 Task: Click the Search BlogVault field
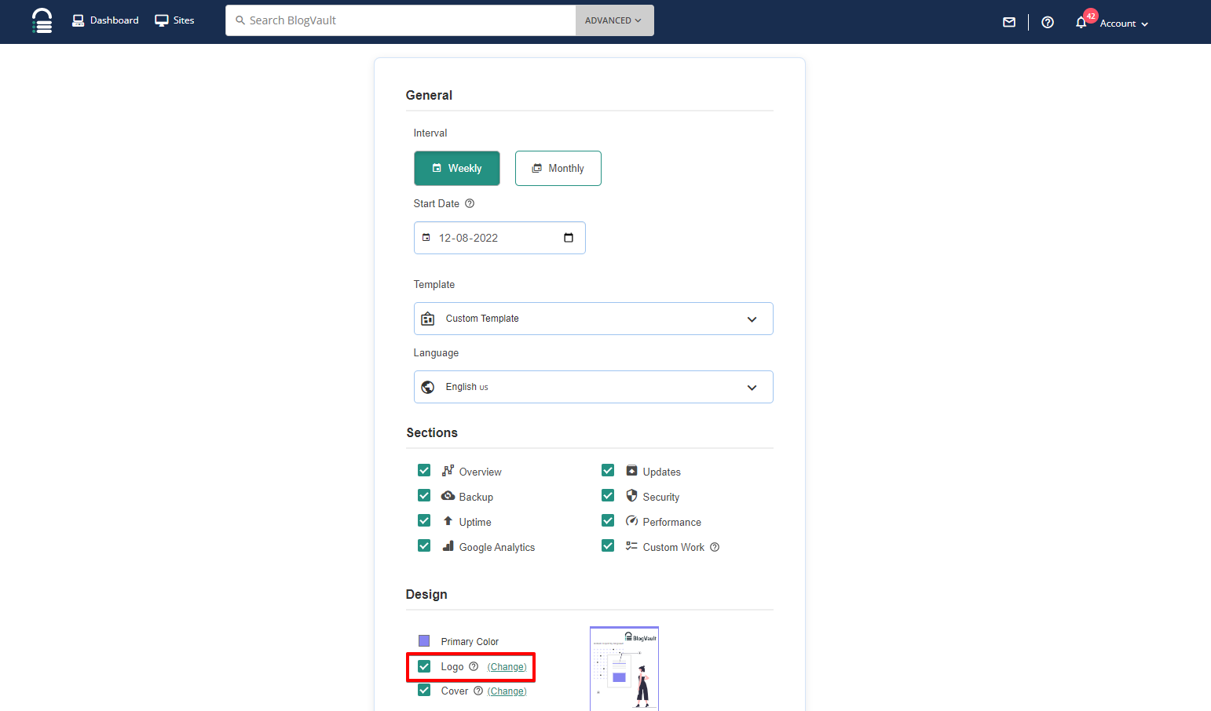[401, 20]
